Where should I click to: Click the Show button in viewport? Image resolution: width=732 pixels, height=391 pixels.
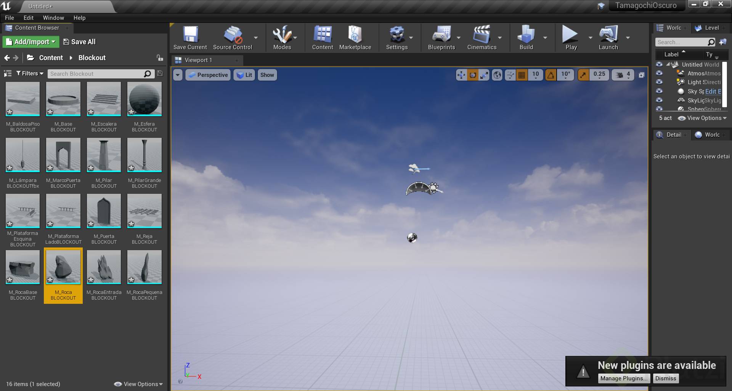point(267,75)
